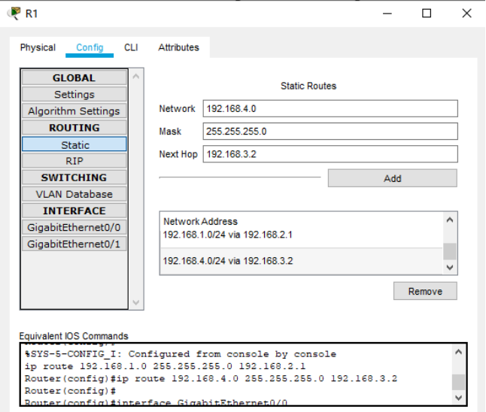
Task: Open the Attributes tab
Action: pos(178,47)
